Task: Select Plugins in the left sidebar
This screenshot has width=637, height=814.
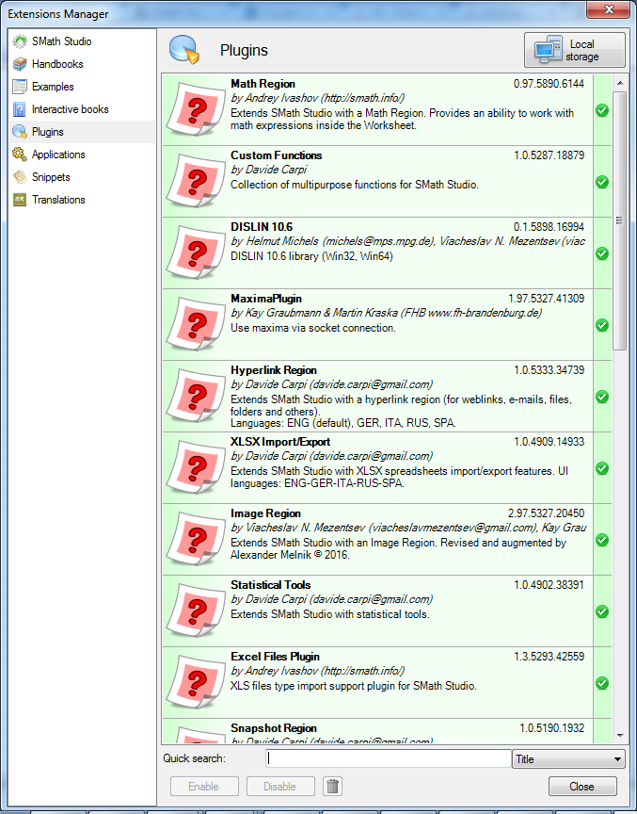Action: pos(47,132)
